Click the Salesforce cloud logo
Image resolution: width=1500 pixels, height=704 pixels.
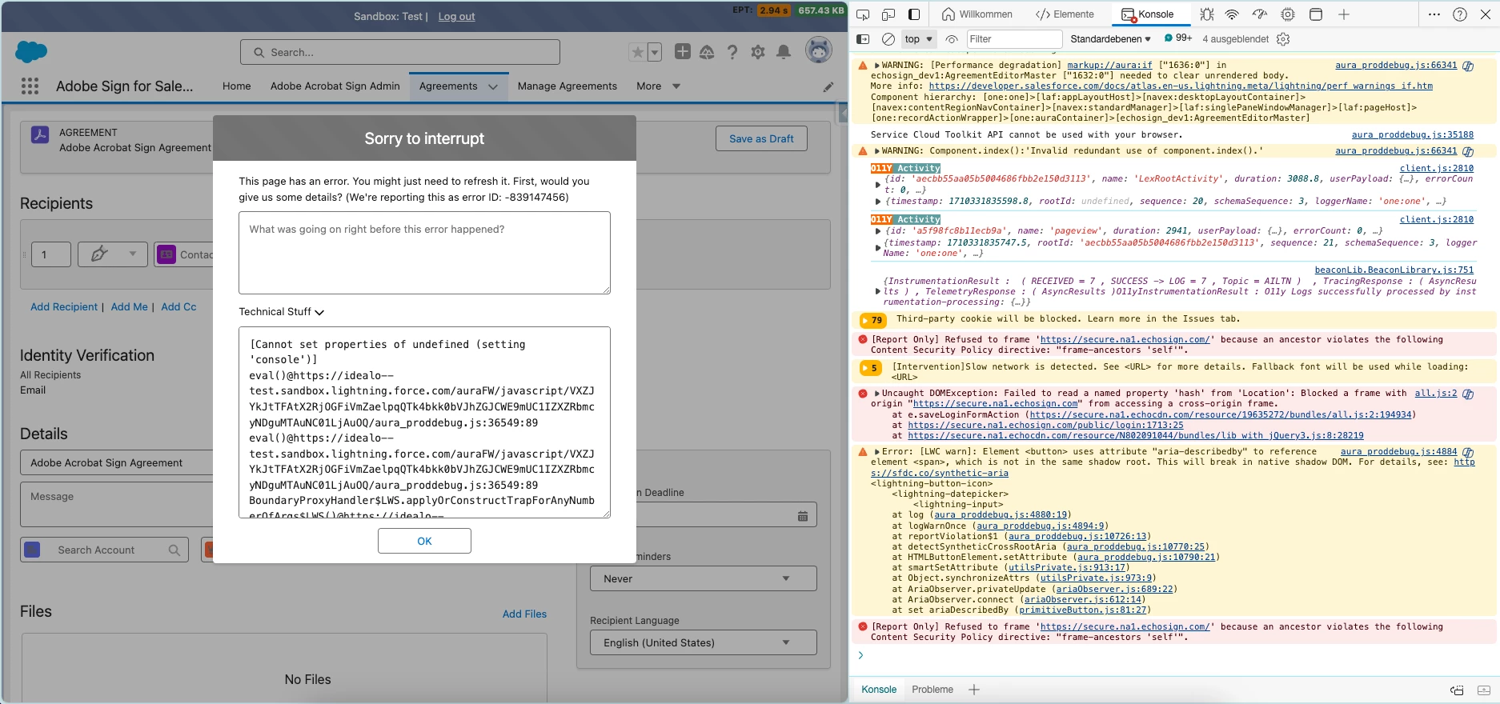click(x=31, y=52)
